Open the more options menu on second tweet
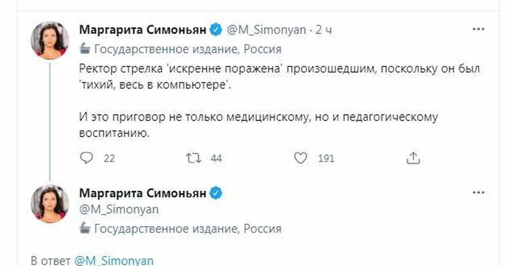508x266 pixels. [x=478, y=193]
